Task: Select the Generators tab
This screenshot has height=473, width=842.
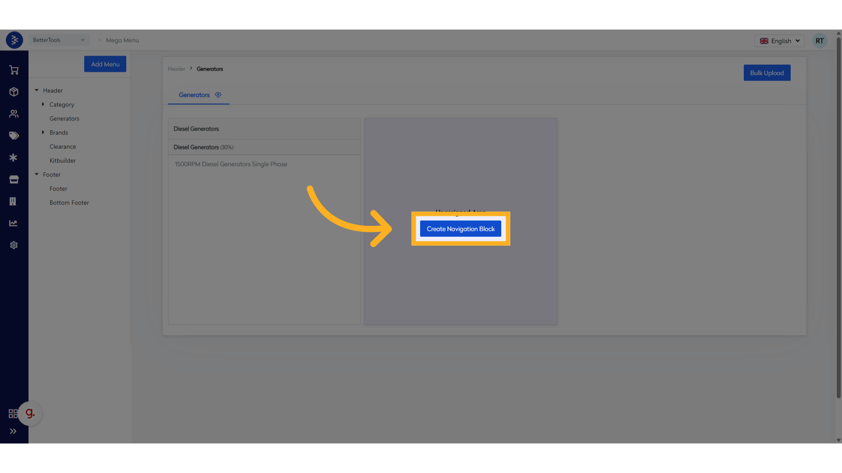Action: click(x=194, y=95)
